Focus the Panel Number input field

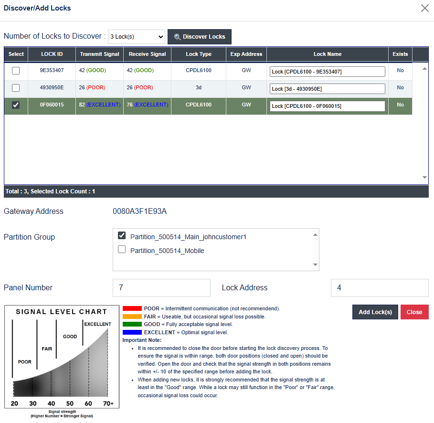(161, 288)
